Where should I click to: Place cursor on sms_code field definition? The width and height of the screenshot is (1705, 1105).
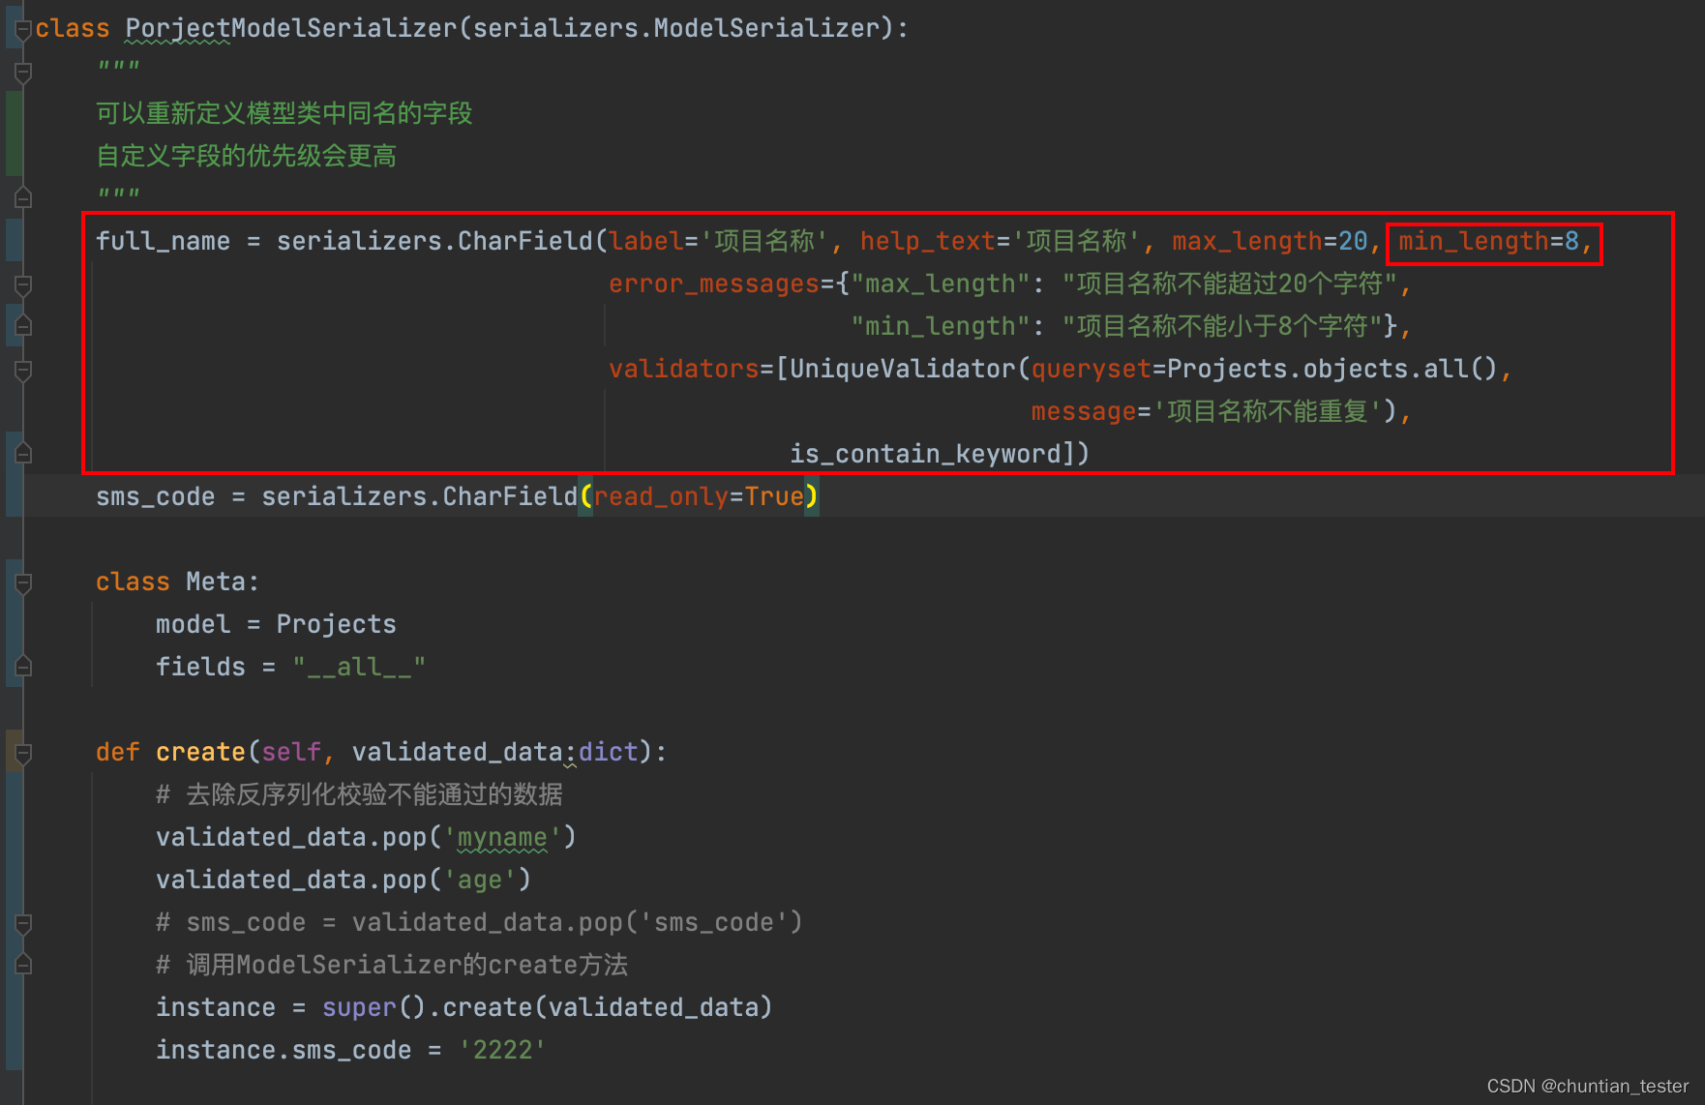point(155,496)
